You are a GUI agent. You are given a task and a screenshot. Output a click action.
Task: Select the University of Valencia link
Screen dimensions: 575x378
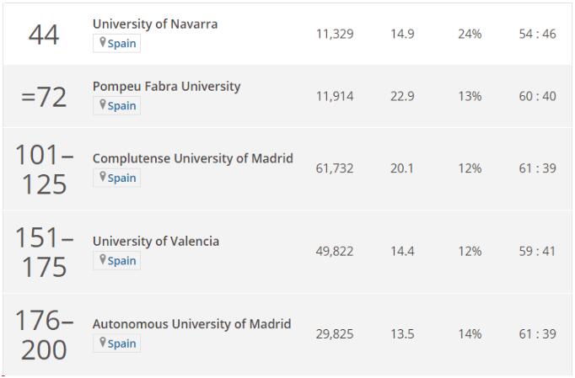click(x=156, y=241)
